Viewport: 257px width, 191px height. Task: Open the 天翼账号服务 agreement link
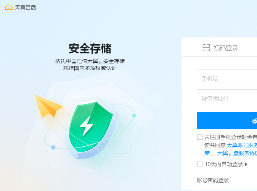pyautogui.click(x=242, y=145)
